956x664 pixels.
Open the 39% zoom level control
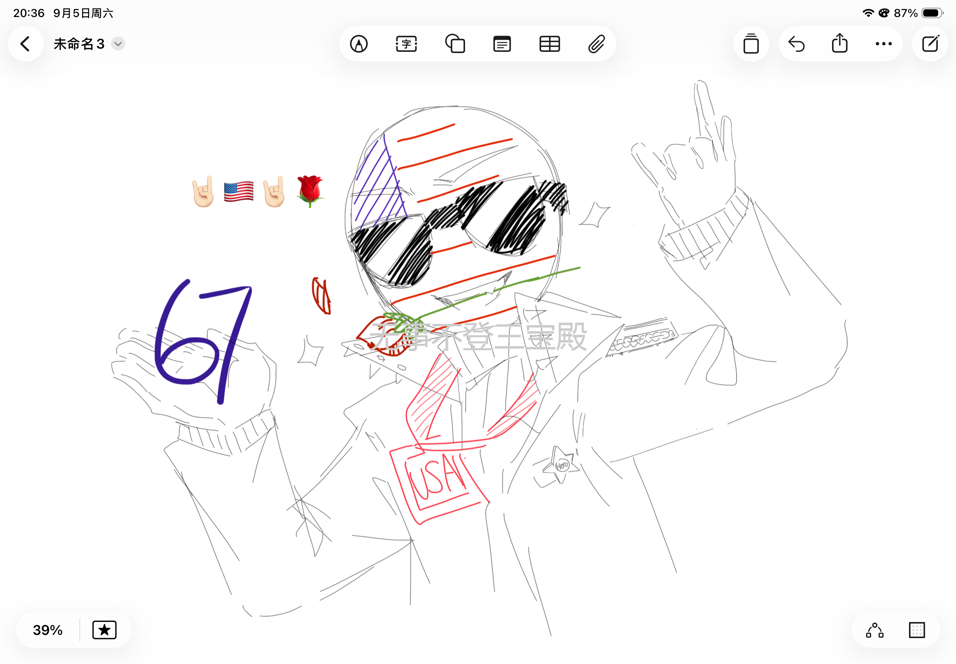[x=48, y=630]
